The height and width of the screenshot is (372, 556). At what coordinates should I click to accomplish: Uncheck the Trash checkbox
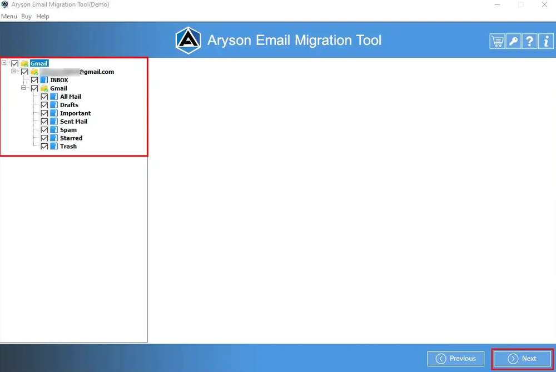pyautogui.click(x=44, y=147)
